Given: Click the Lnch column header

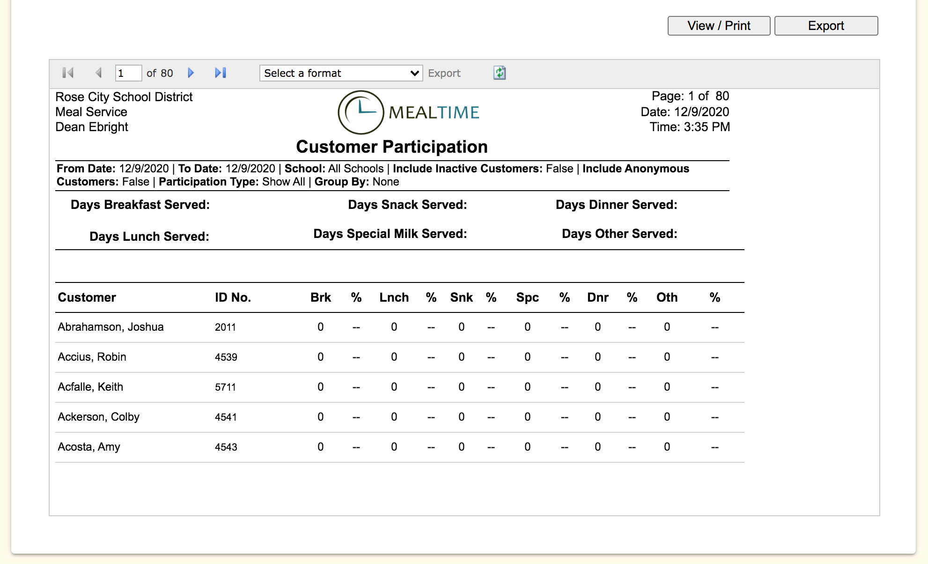Looking at the screenshot, I should click(x=394, y=297).
